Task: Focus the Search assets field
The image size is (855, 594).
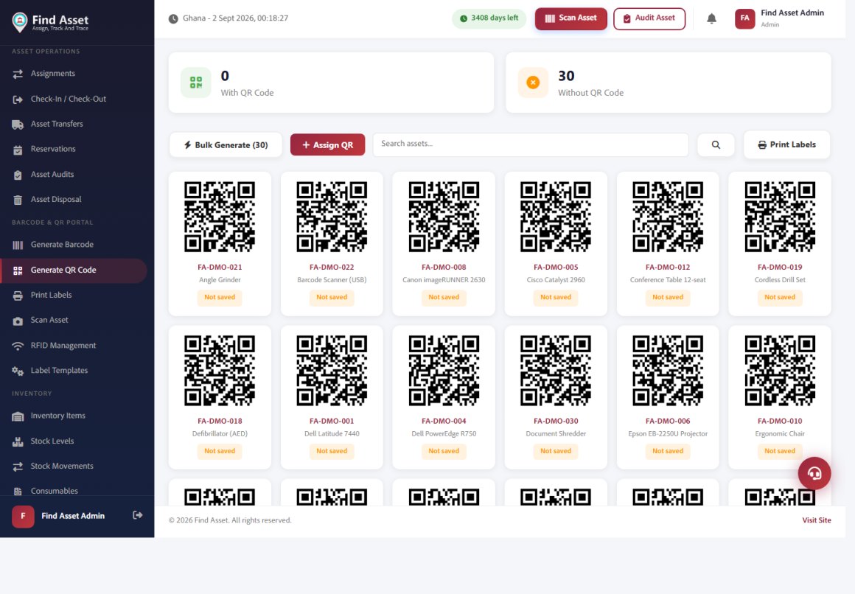Action: tap(531, 144)
